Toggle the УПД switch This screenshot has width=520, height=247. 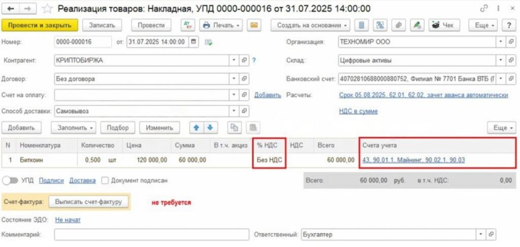10,180
